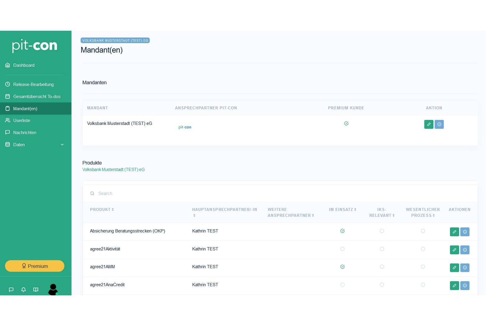Click Dashboard home icon in sidebar
The height and width of the screenshot is (324, 486).
(x=8, y=65)
